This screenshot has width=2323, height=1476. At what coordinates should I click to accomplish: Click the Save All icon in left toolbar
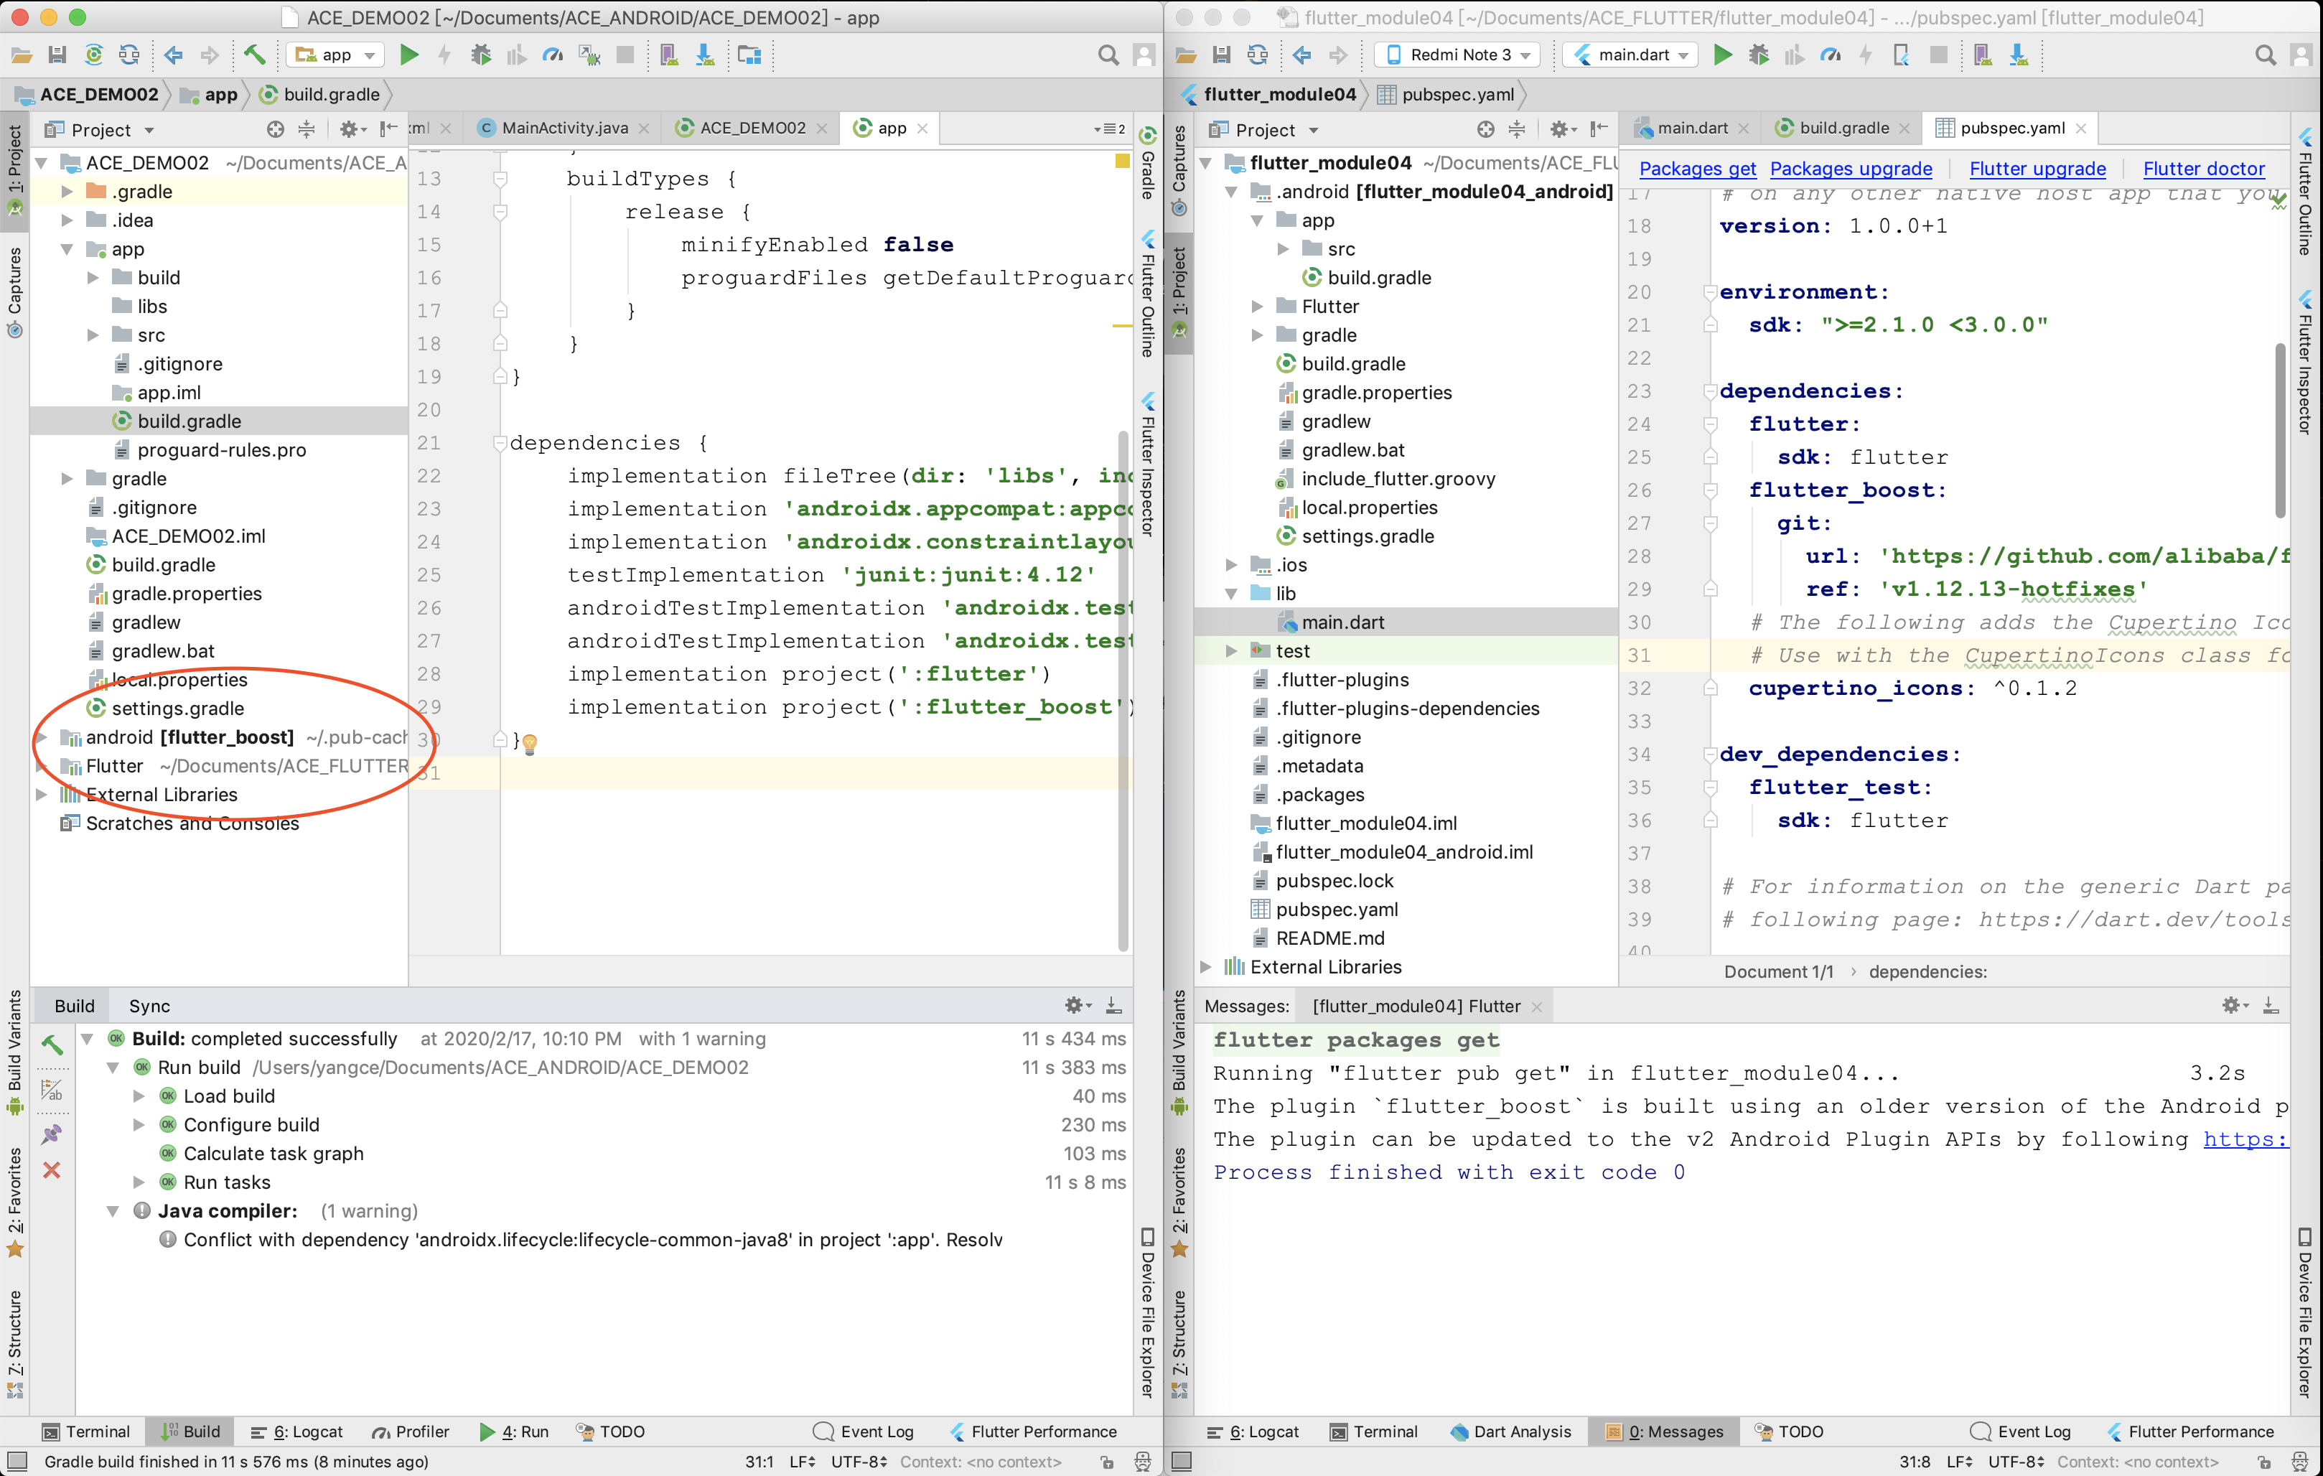tap(57, 55)
